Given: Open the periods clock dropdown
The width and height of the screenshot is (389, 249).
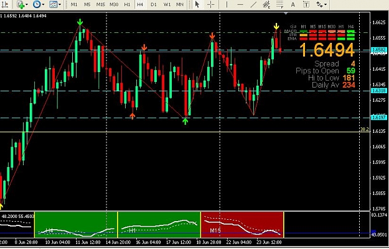Looking at the screenshot, I should pyautogui.click(x=38, y=4).
